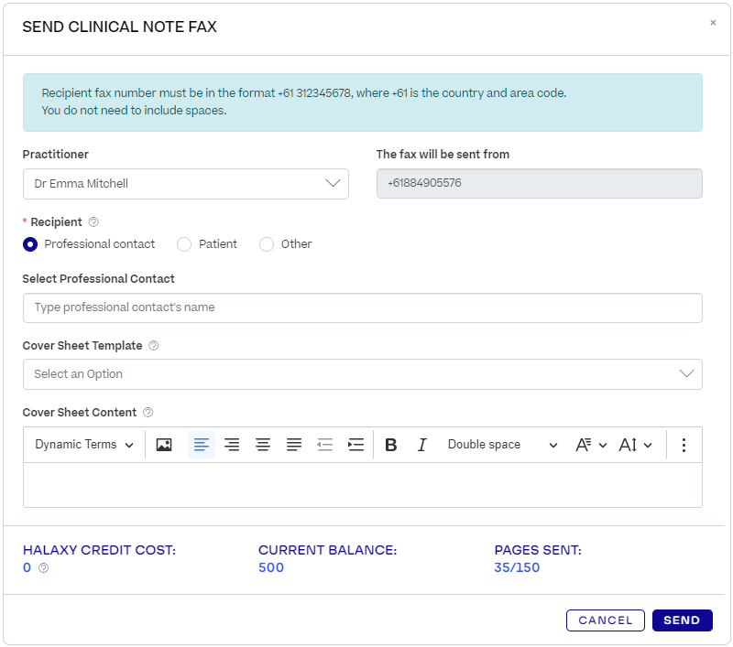Open the three-dot overflow menu in the toolbar

click(x=684, y=444)
